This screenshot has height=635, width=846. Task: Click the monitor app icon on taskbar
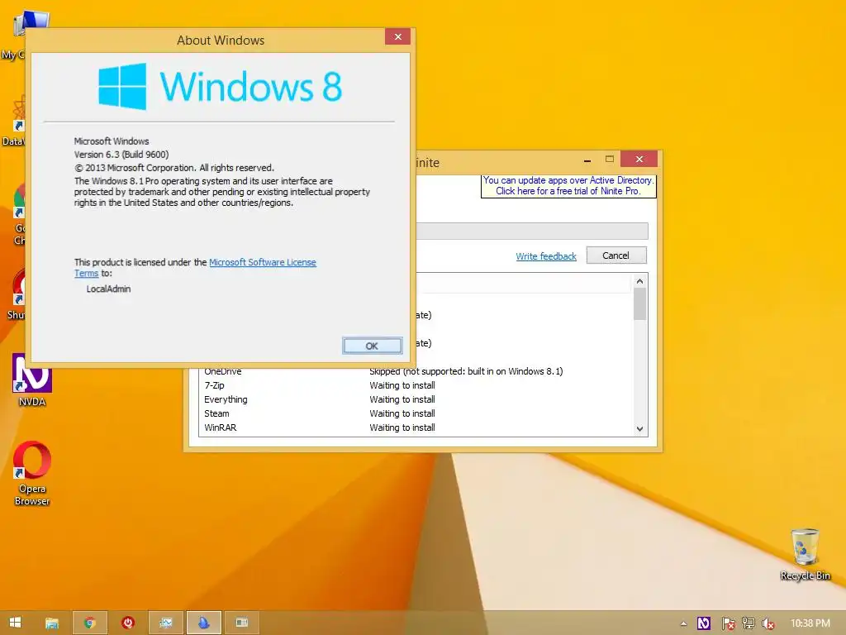point(165,623)
